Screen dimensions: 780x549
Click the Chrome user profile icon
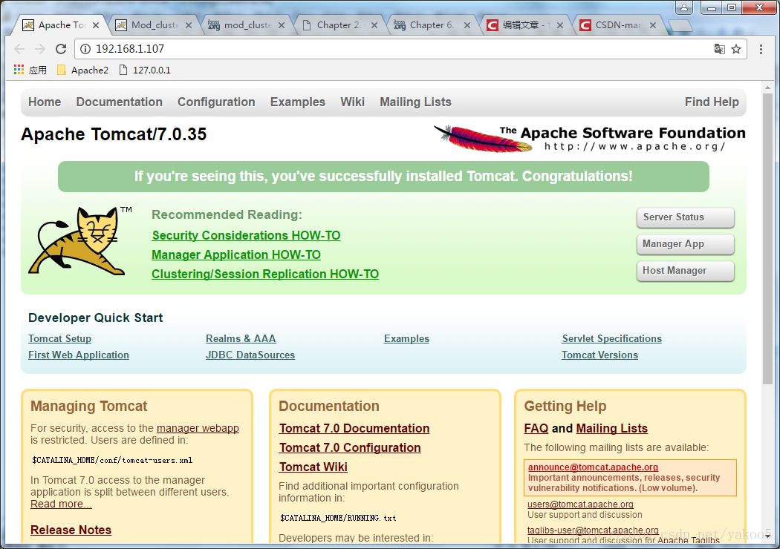pos(684,7)
